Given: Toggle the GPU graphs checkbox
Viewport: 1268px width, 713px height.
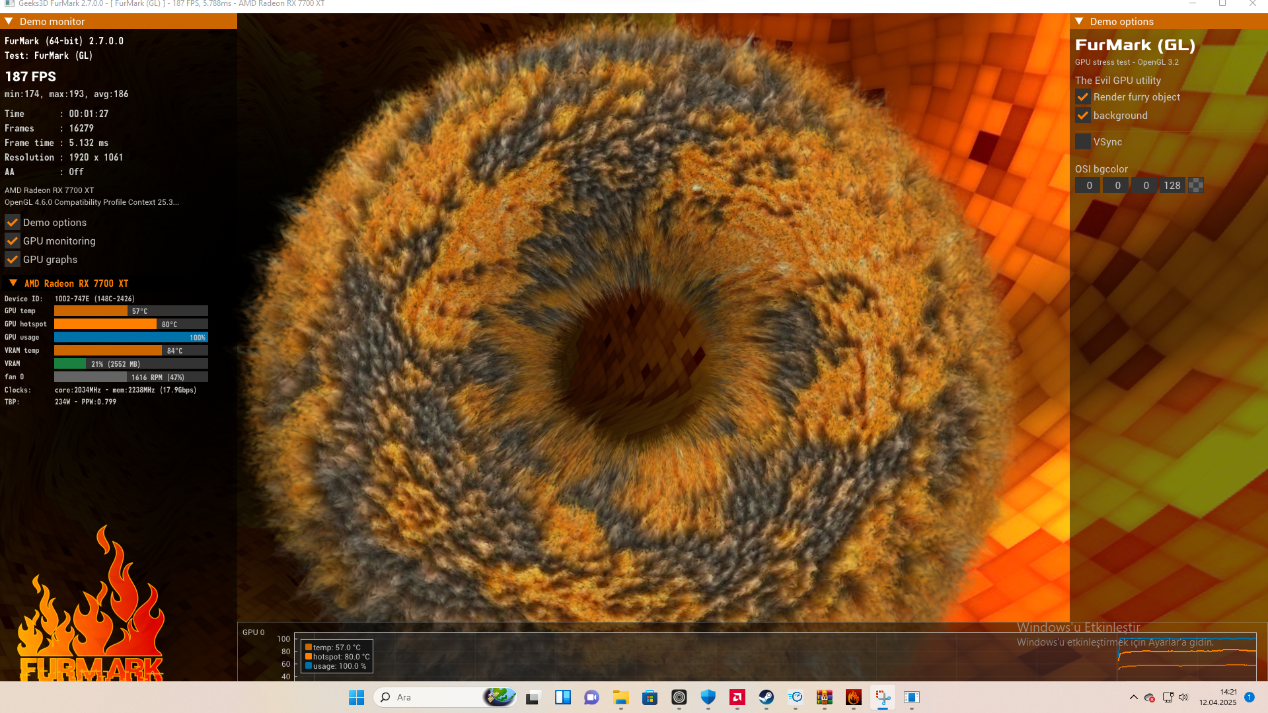Looking at the screenshot, I should (x=13, y=260).
